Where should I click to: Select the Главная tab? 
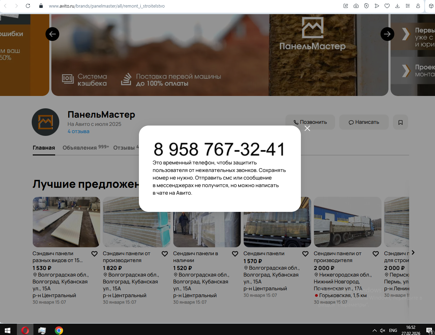click(44, 148)
